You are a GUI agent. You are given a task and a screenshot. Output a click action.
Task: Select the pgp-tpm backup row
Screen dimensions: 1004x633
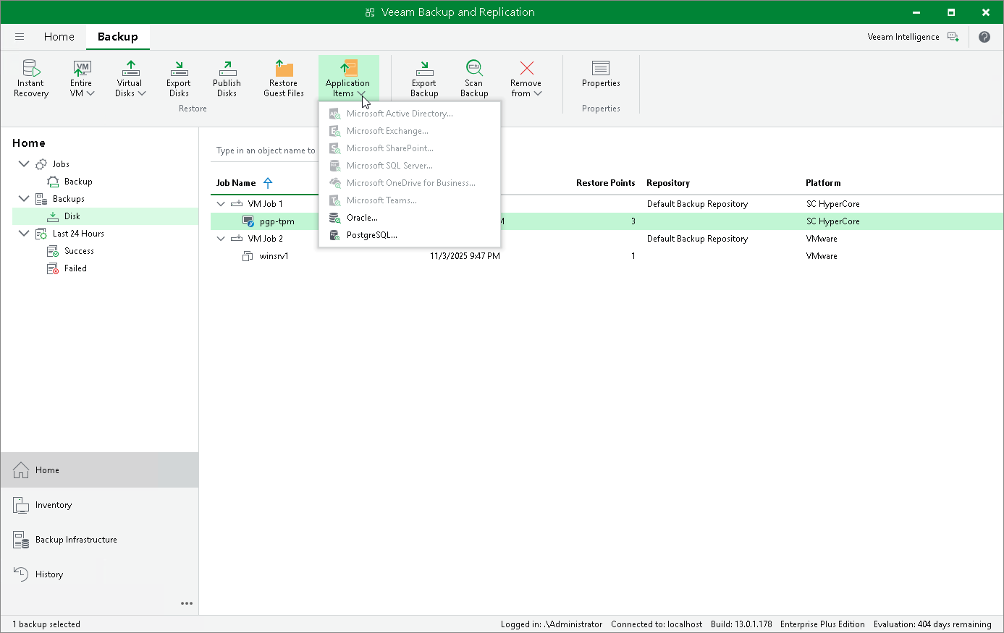click(x=607, y=221)
